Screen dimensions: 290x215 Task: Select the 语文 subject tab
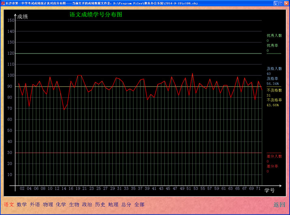9,204
